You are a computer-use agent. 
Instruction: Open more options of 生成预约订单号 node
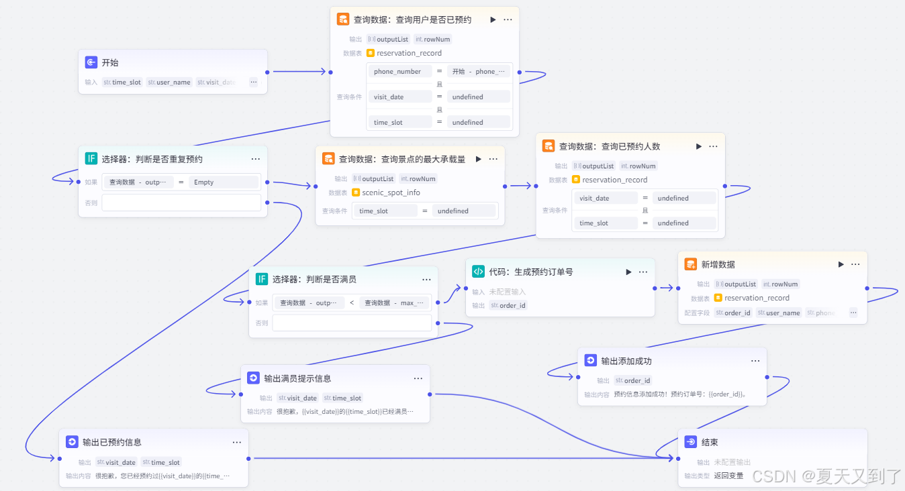643,272
